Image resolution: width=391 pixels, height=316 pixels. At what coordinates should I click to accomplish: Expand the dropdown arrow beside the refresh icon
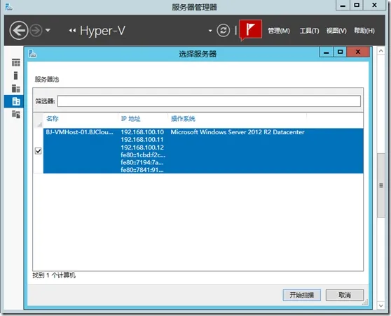(x=210, y=31)
